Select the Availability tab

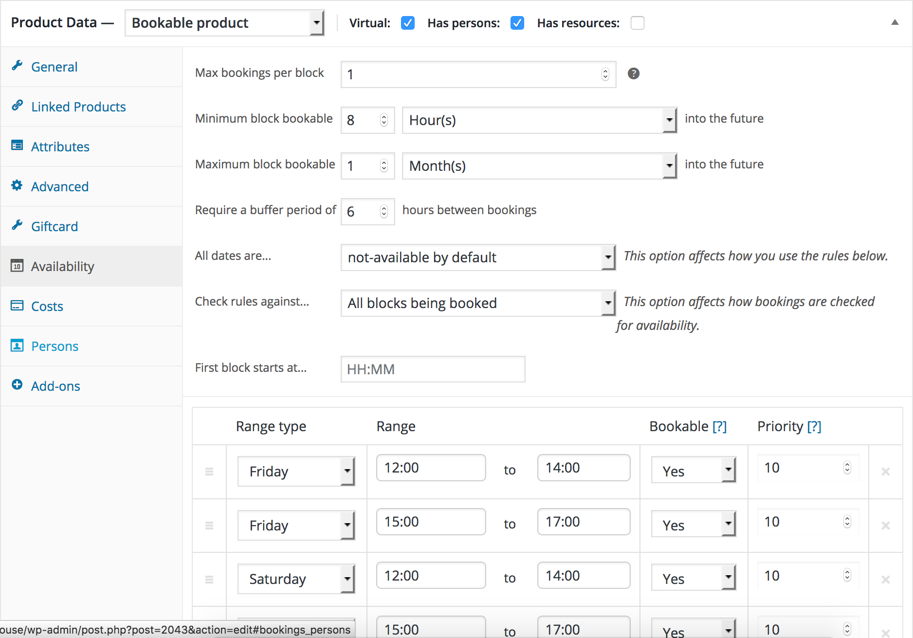91,266
